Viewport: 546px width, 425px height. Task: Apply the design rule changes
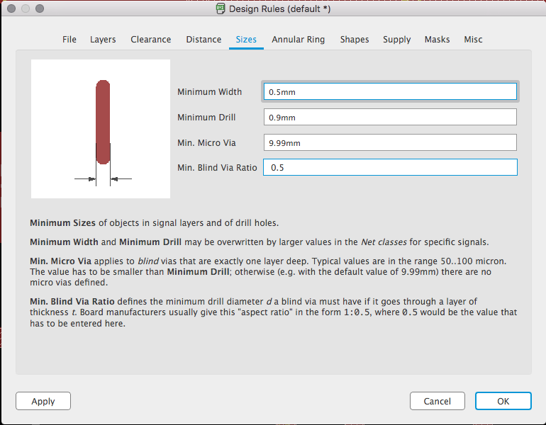(43, 401)
